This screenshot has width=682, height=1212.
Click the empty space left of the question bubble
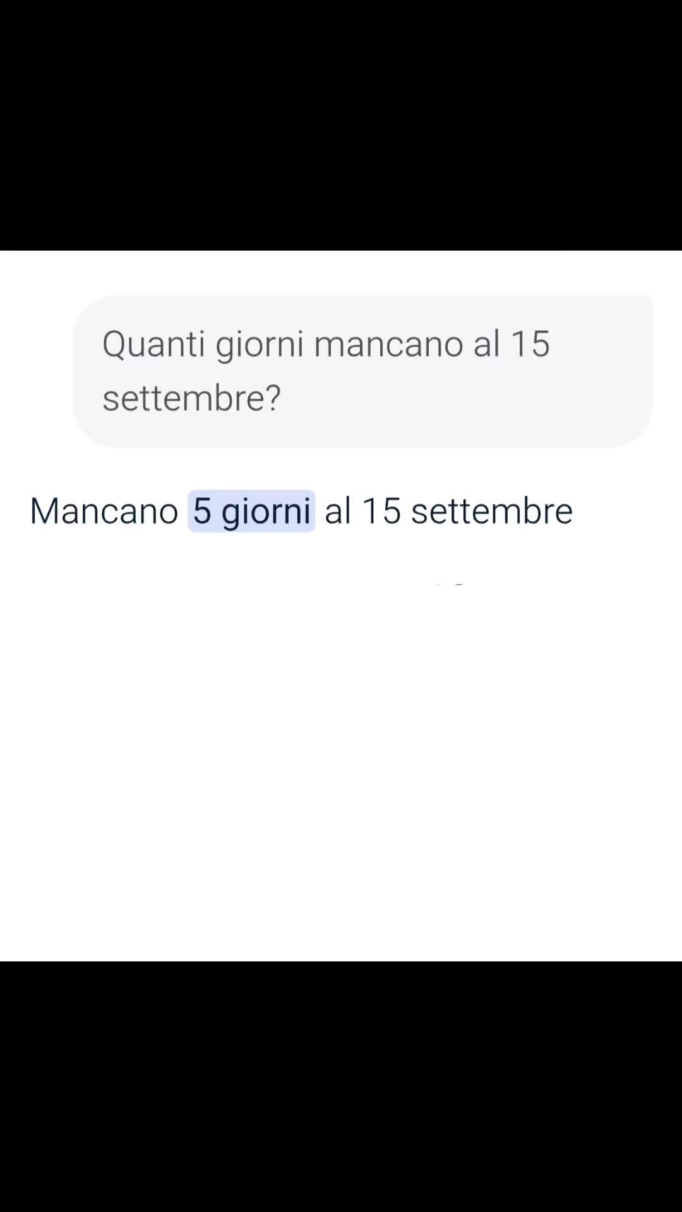(36, 371)
